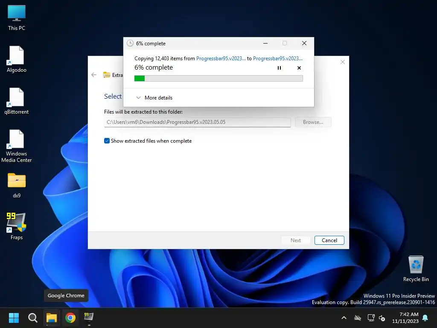Open File Explorer from the taskbar
The image size is (437, 328).
[x=52, y=318]
